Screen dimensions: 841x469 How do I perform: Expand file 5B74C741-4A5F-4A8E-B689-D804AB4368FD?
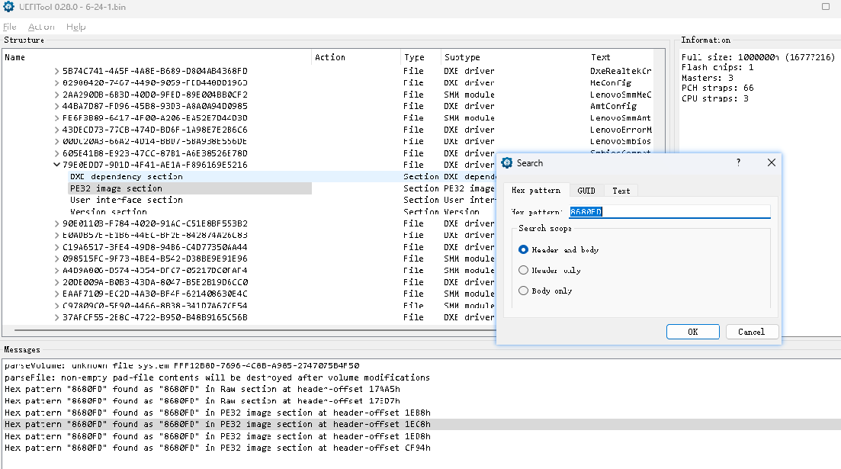click(x=57, y=71)
